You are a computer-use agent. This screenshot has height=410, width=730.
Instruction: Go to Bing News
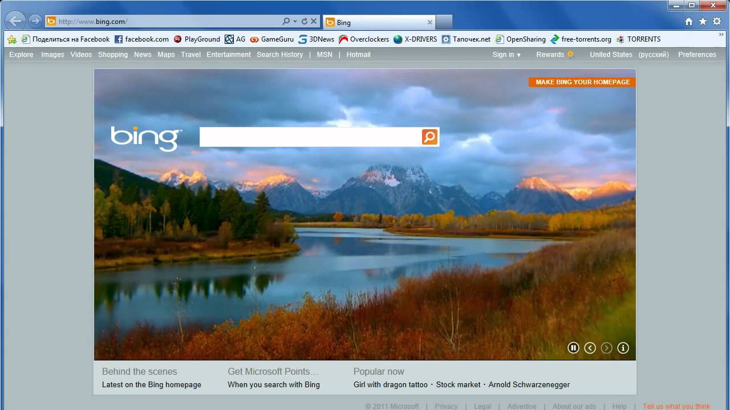tap(143, 55)
